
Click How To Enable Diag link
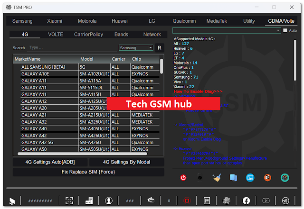[198, 91]
